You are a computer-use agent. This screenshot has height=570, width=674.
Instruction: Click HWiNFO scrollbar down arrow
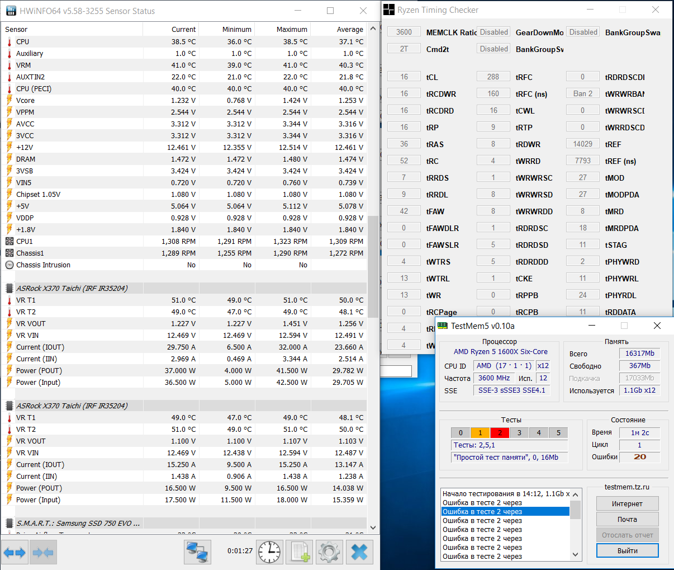pyautogui.click(x=373, y=527)
